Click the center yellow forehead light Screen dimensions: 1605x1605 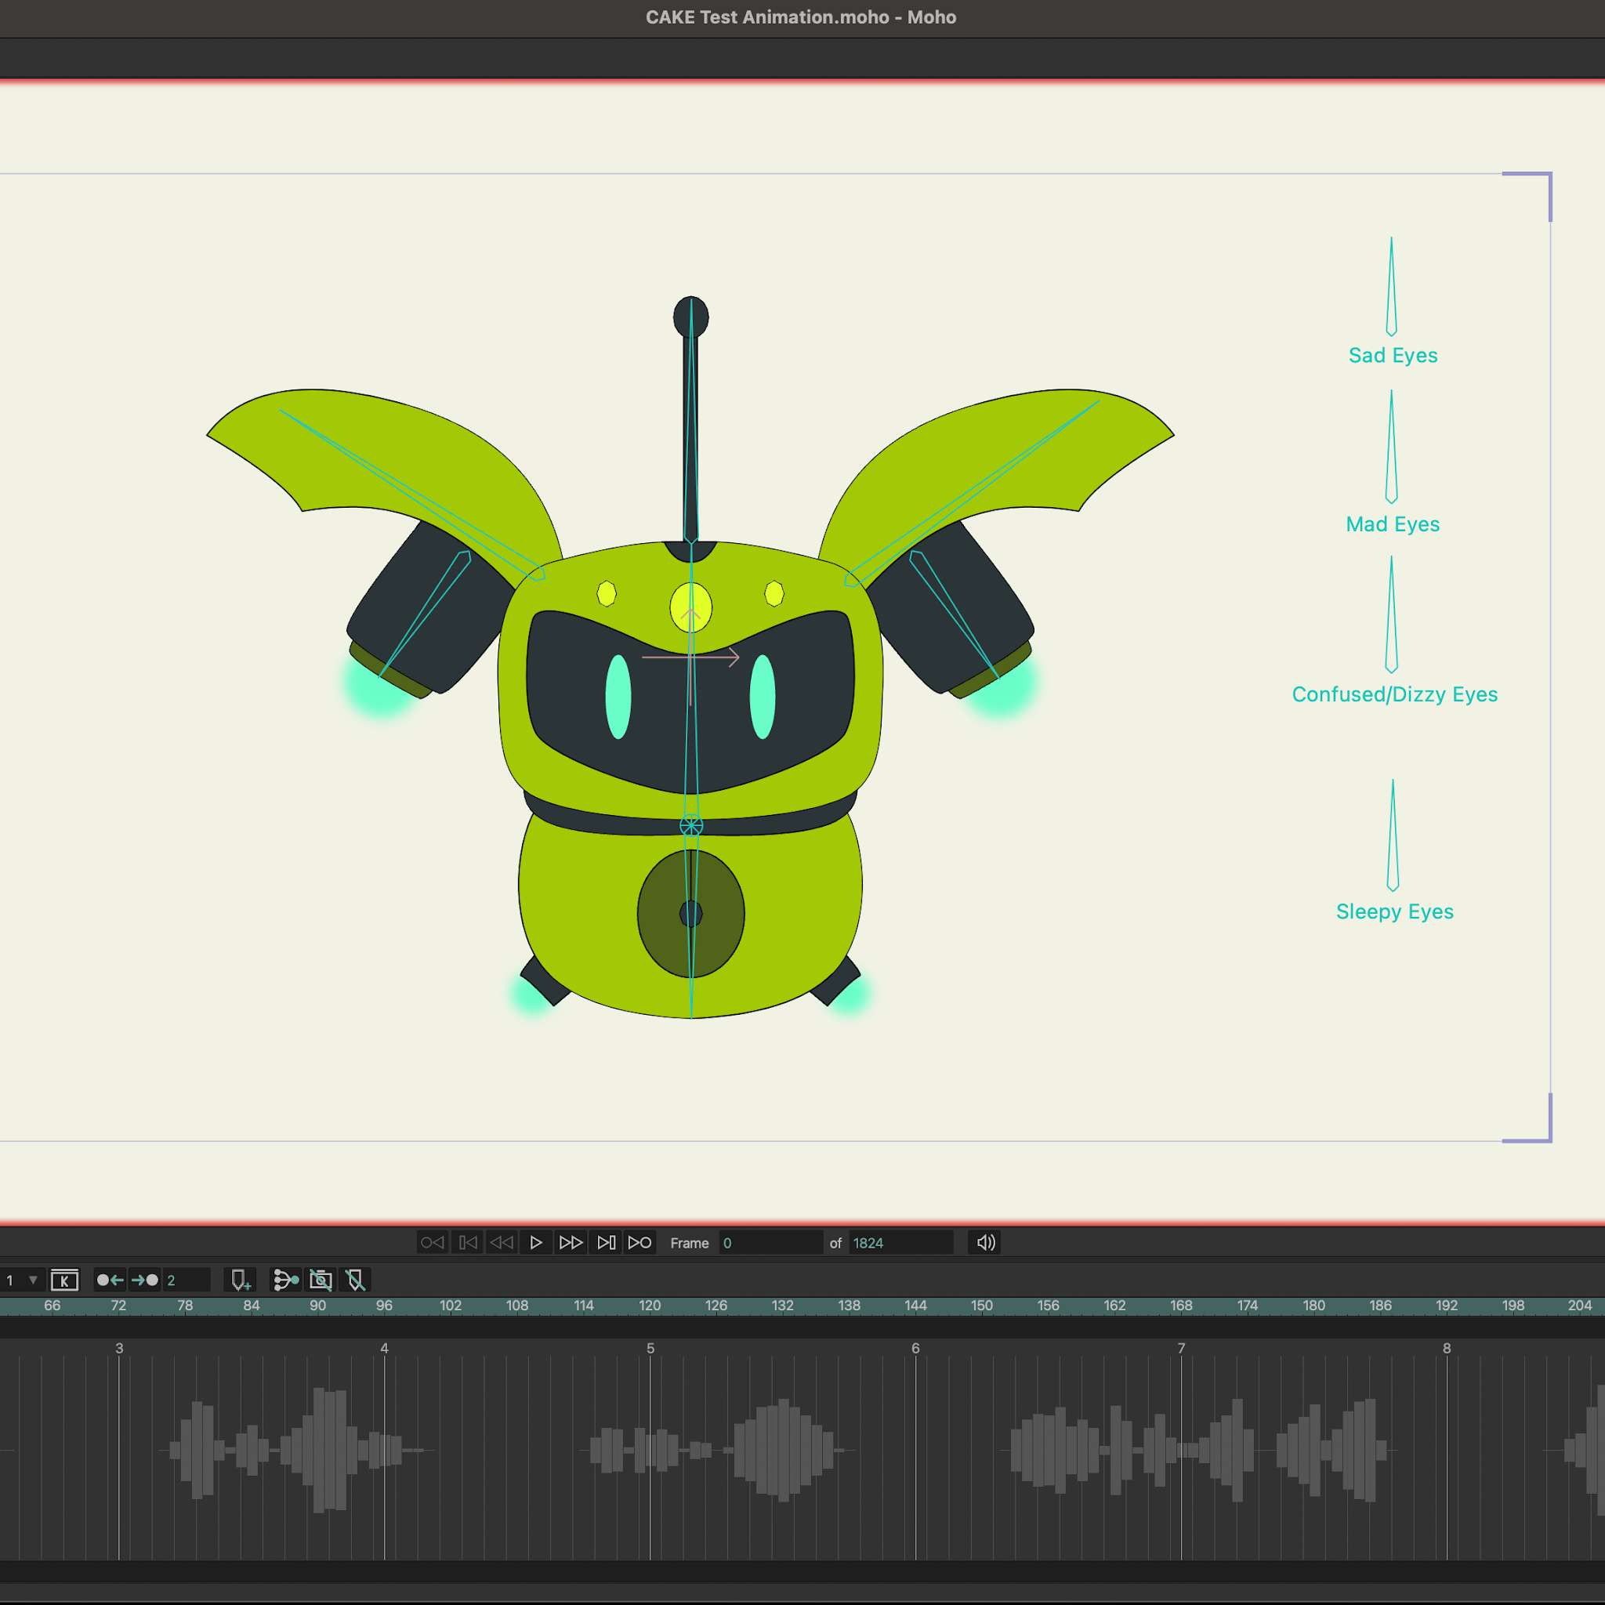(691, 607)
